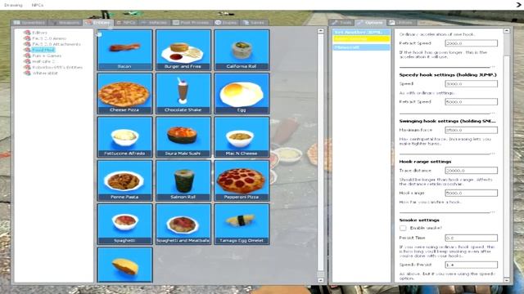Spawn the Salmon Roll entity
The image size is (524, 294).
(183, 180)
